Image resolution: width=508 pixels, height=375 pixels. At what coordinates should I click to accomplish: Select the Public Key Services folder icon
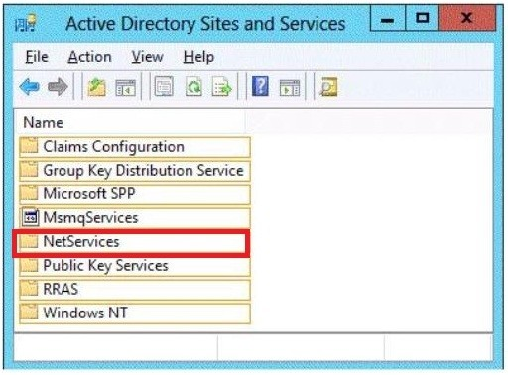pyautogui.click(x=29, y=265)
